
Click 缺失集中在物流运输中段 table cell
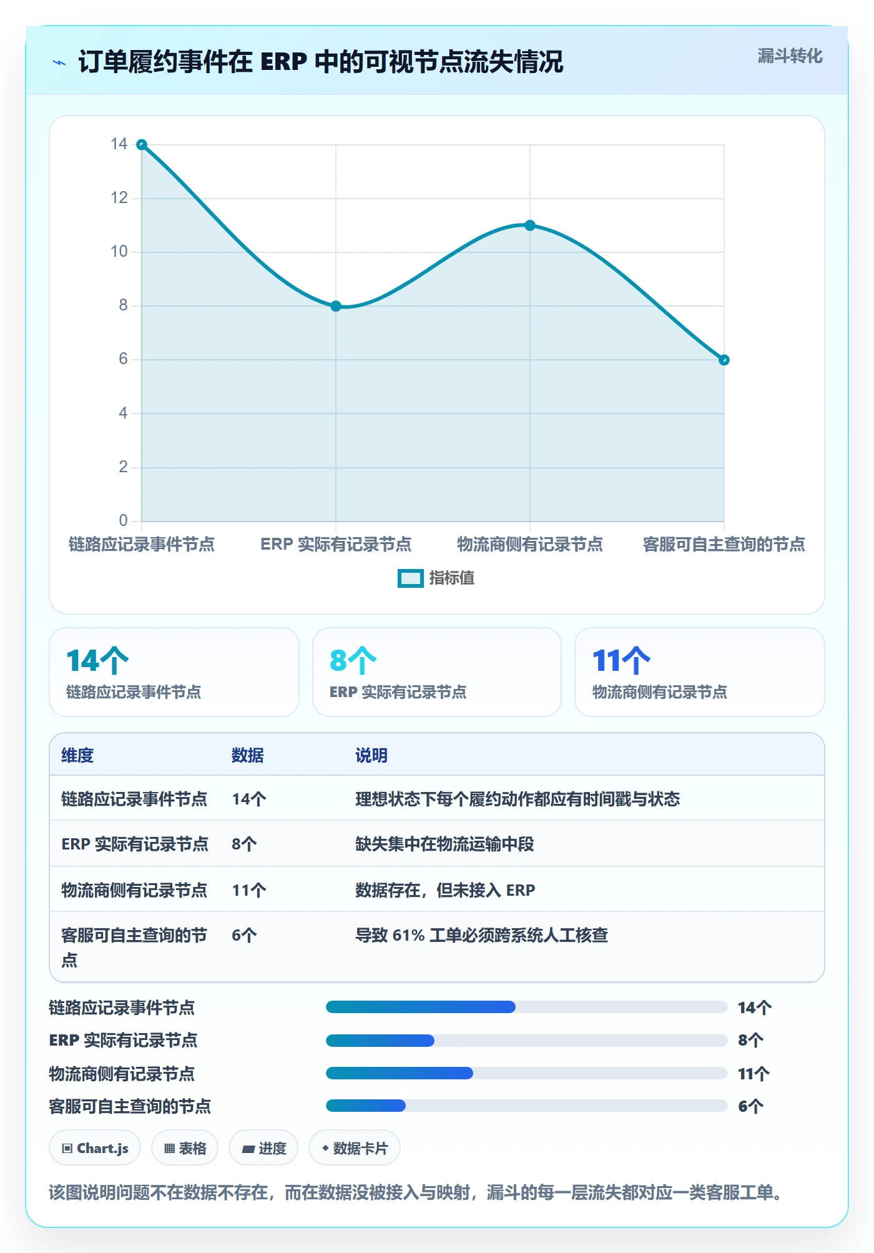click(444, 844)
